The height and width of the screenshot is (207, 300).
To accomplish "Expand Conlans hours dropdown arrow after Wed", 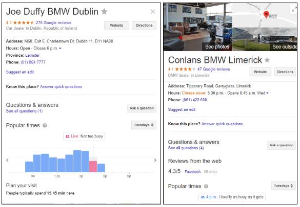I will click(267, 93).
